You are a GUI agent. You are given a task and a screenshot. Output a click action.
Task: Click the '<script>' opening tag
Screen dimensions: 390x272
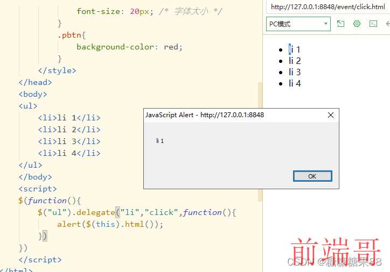click(x=38, y=189)
